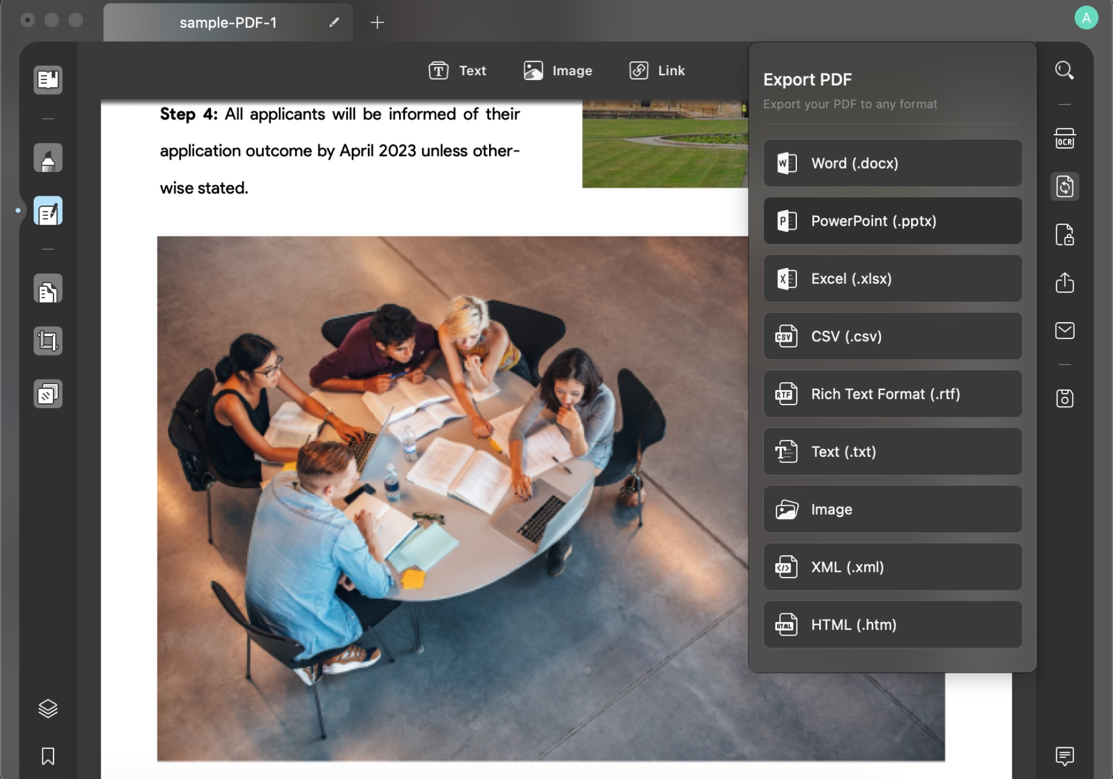
Task: Run OCR on the document
Action: coord(1065,139)
